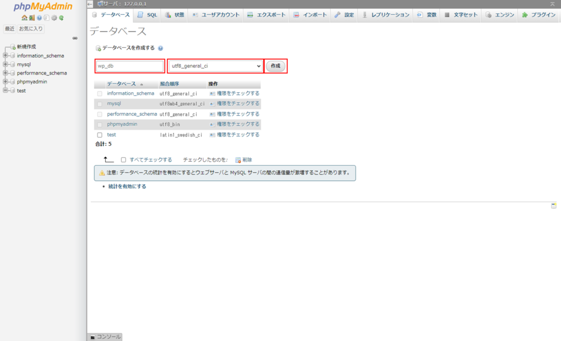561x341 pixels.
Task: Select 新規作成 in the database tree
Action: 26,47
